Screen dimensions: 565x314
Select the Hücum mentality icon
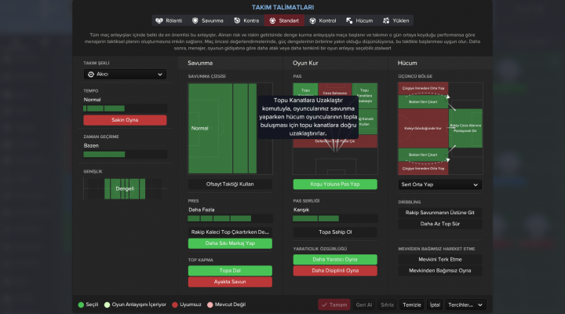tap(349, 20)
